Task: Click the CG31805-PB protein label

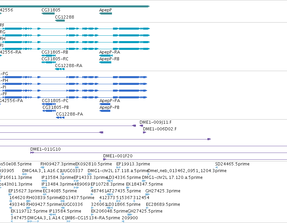Action: pyautogui.click(x=56, y=107)
